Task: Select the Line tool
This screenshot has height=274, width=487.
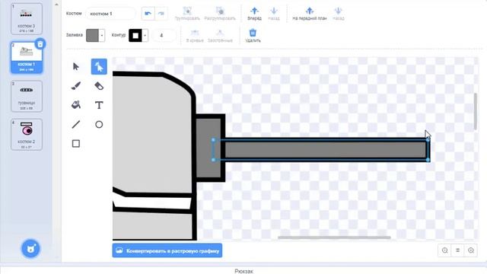Action: pos(76,124)
